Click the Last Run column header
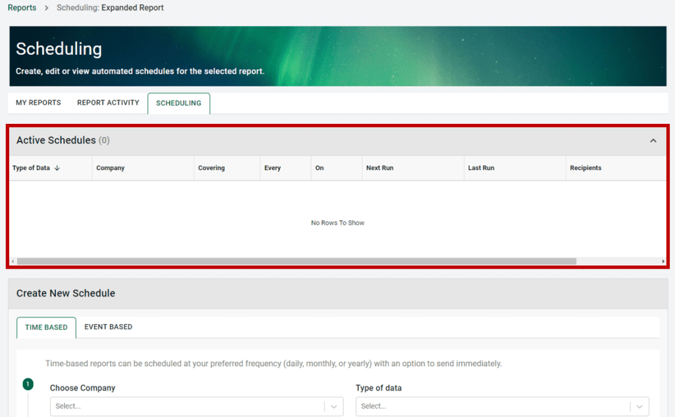 [479, 168]
